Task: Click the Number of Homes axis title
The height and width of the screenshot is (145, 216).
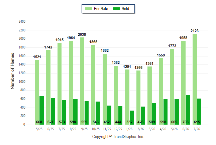Action: click(12, 71)
